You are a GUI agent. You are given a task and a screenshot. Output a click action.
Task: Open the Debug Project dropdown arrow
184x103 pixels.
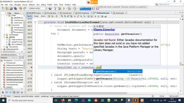point(72,8)
